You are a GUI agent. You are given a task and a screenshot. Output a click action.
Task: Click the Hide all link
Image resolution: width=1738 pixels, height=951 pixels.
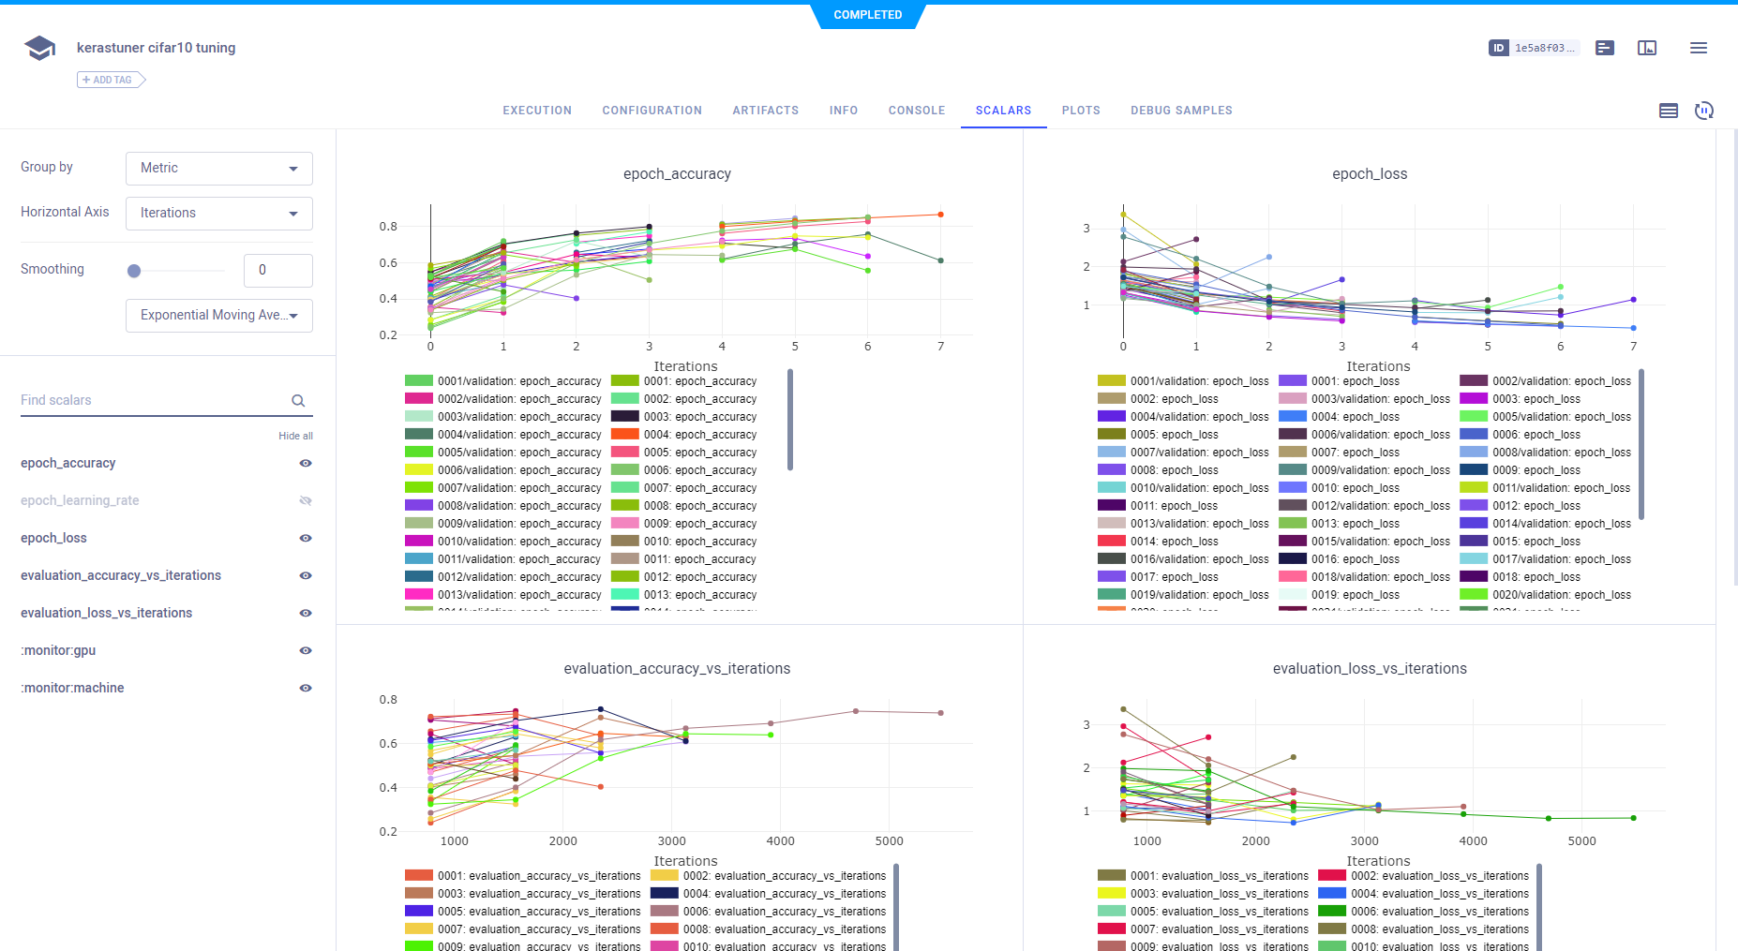click(295, 436)
